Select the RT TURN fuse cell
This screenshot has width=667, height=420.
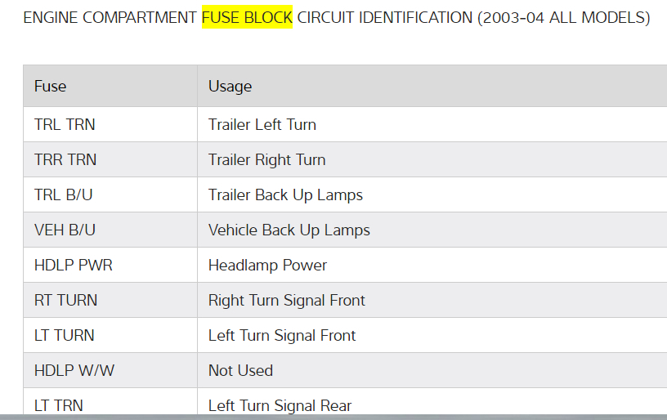coord(65,300)
